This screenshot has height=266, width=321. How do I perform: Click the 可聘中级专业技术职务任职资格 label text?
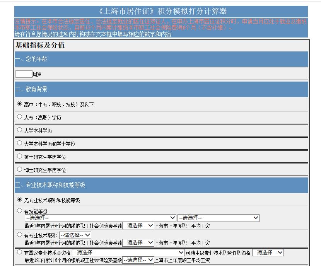pos(218,253)
